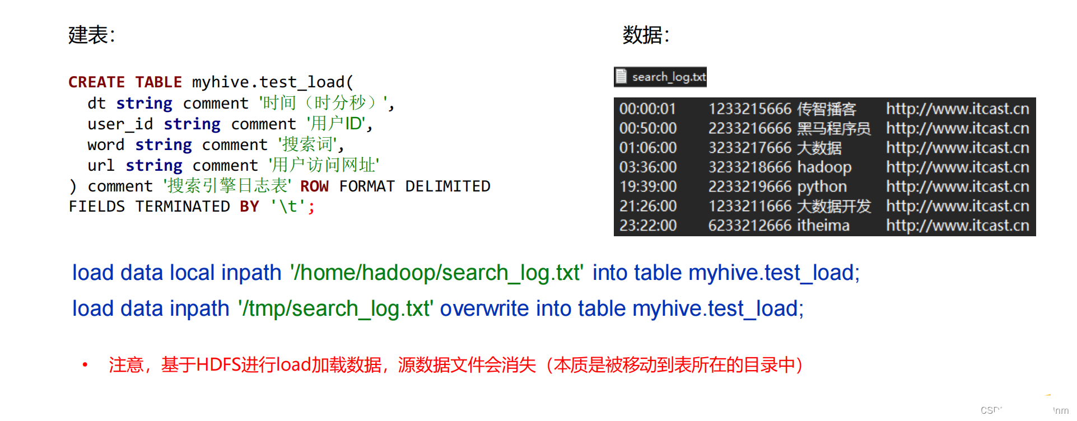Click the timestamp 21:26:00
Viewport: 1077px width, 421px height.
pos(648,206)
